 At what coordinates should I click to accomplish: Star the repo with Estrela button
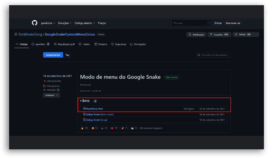click(243, 35)
